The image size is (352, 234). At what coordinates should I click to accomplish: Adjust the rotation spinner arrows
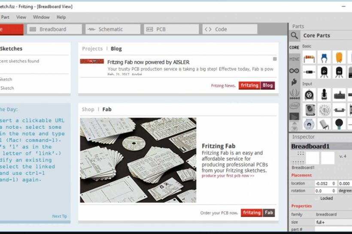pos(334,191)
